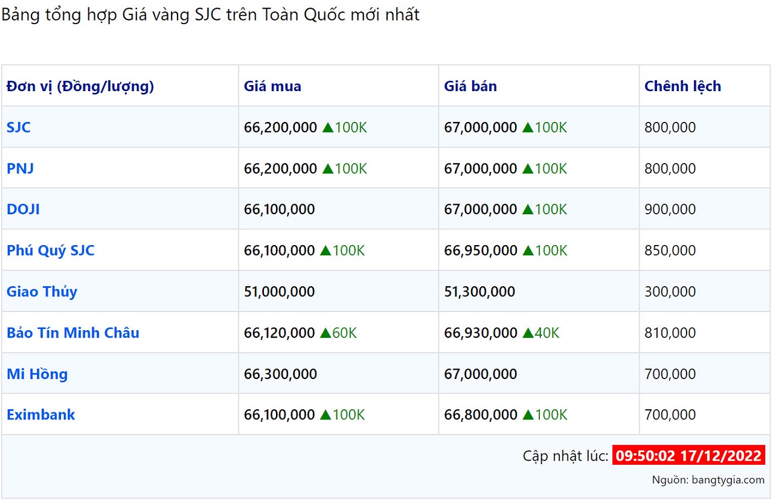The image size is (773, 501).
Task: Click Bảo Tín Minh Châu difference 810,000
Action: tap(670, 333)
